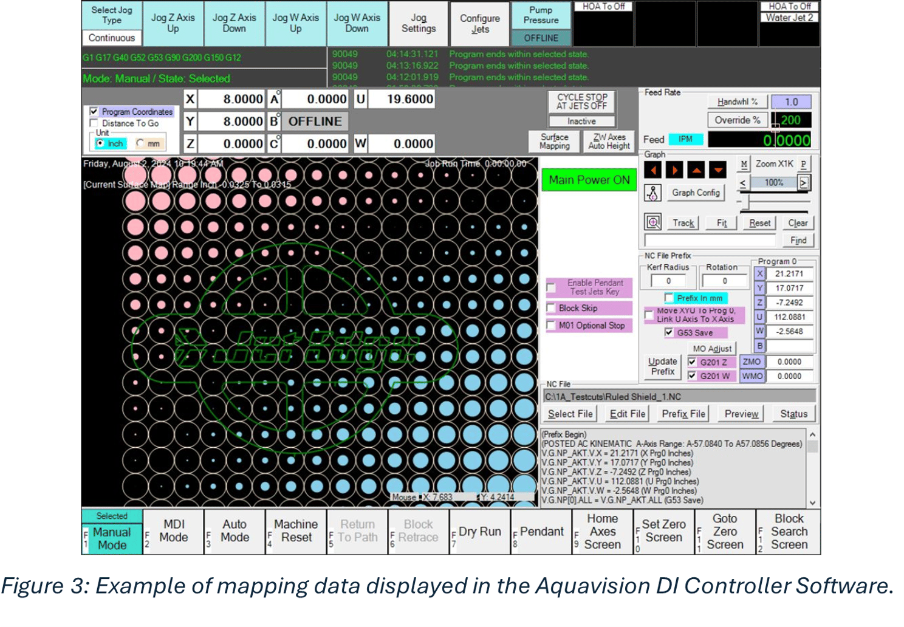Click Machine Reset

pos(296,531)
